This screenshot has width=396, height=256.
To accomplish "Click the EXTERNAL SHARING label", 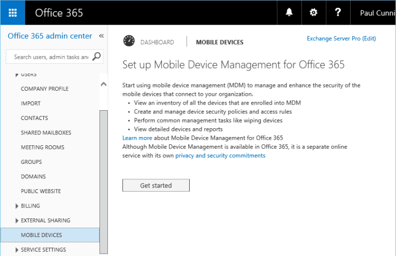I will 45,220.
